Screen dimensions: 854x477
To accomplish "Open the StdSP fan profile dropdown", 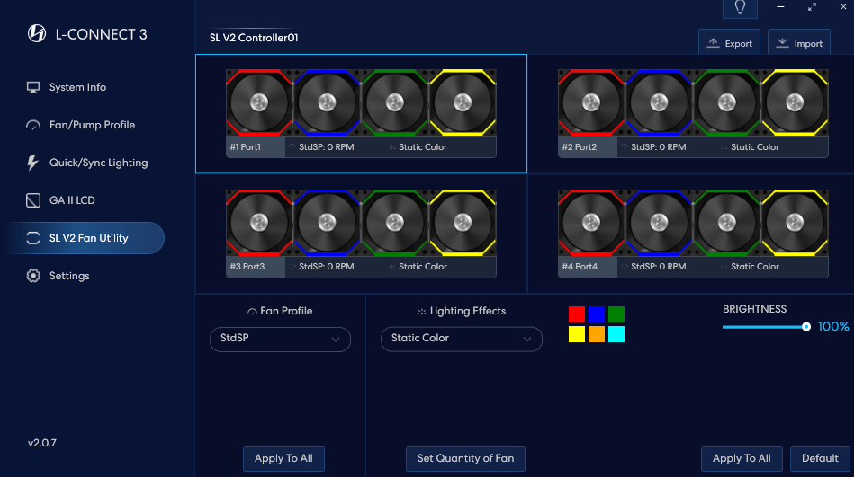I will pyautogui.click(x=280, y=339).
